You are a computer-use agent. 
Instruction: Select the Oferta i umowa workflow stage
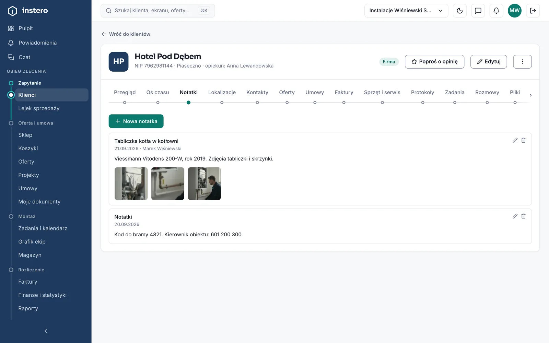(x=36, y=123)
